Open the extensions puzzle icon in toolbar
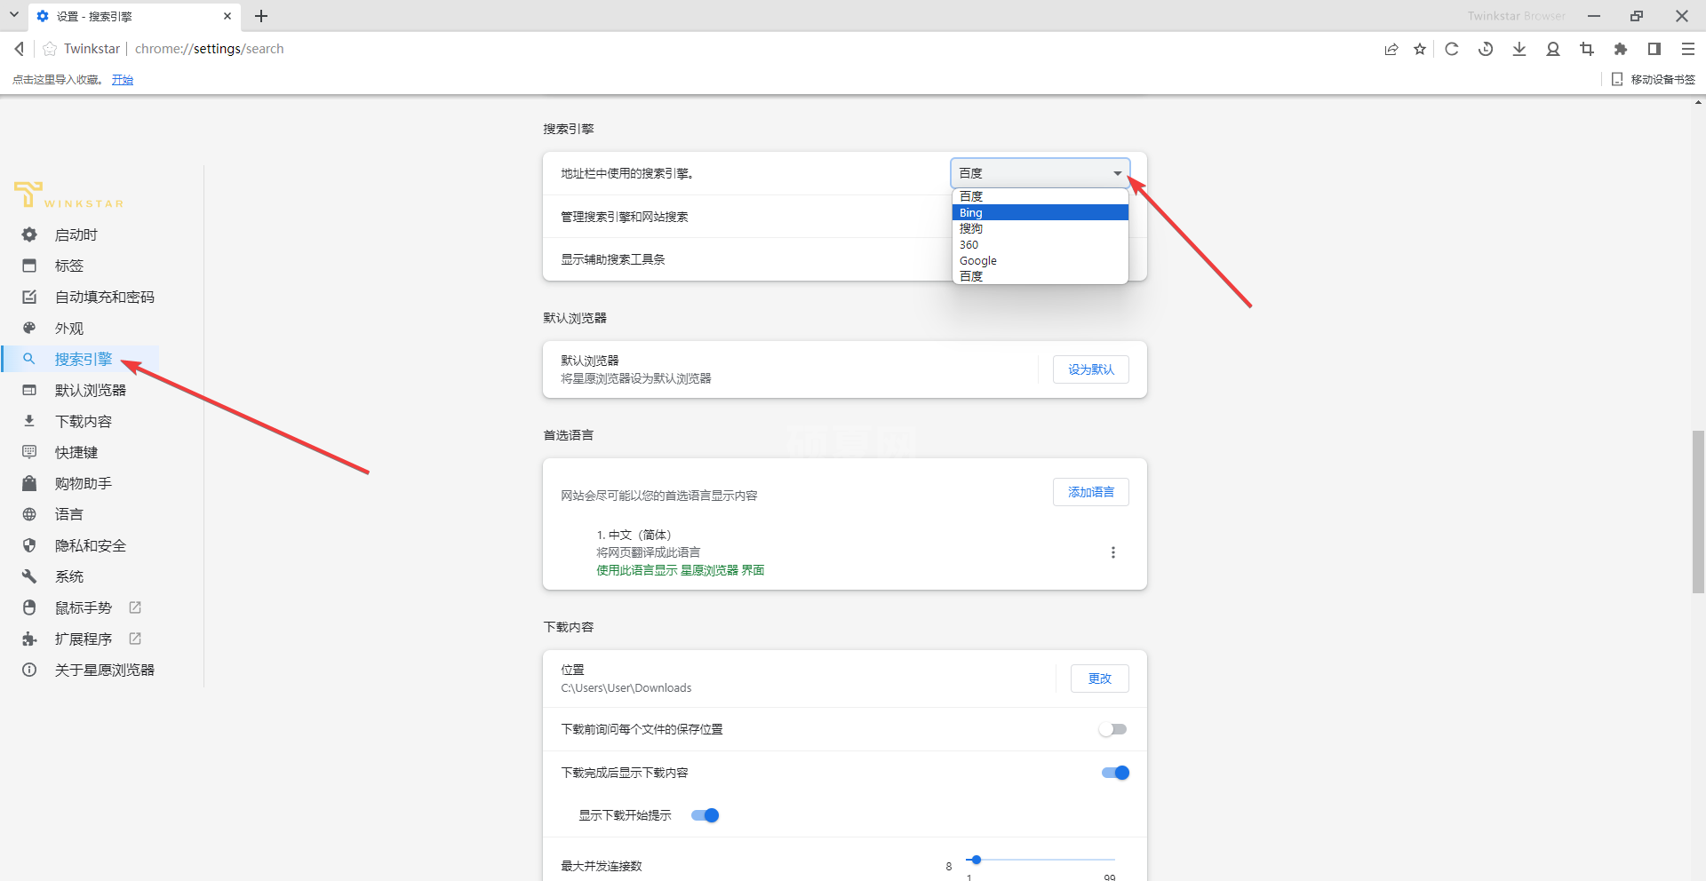The height and width of the screenshot is (881, 1706). [1621, 49]
